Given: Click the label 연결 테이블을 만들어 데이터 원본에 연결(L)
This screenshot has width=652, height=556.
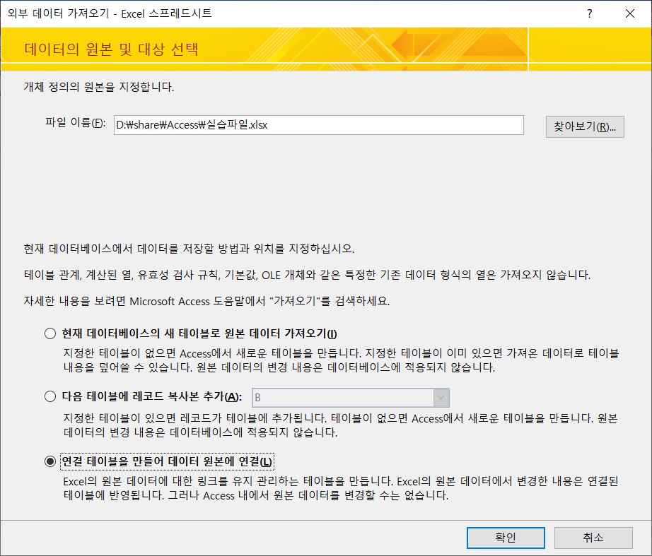Looking at the screenshot, I should click(x=167, y=461).
